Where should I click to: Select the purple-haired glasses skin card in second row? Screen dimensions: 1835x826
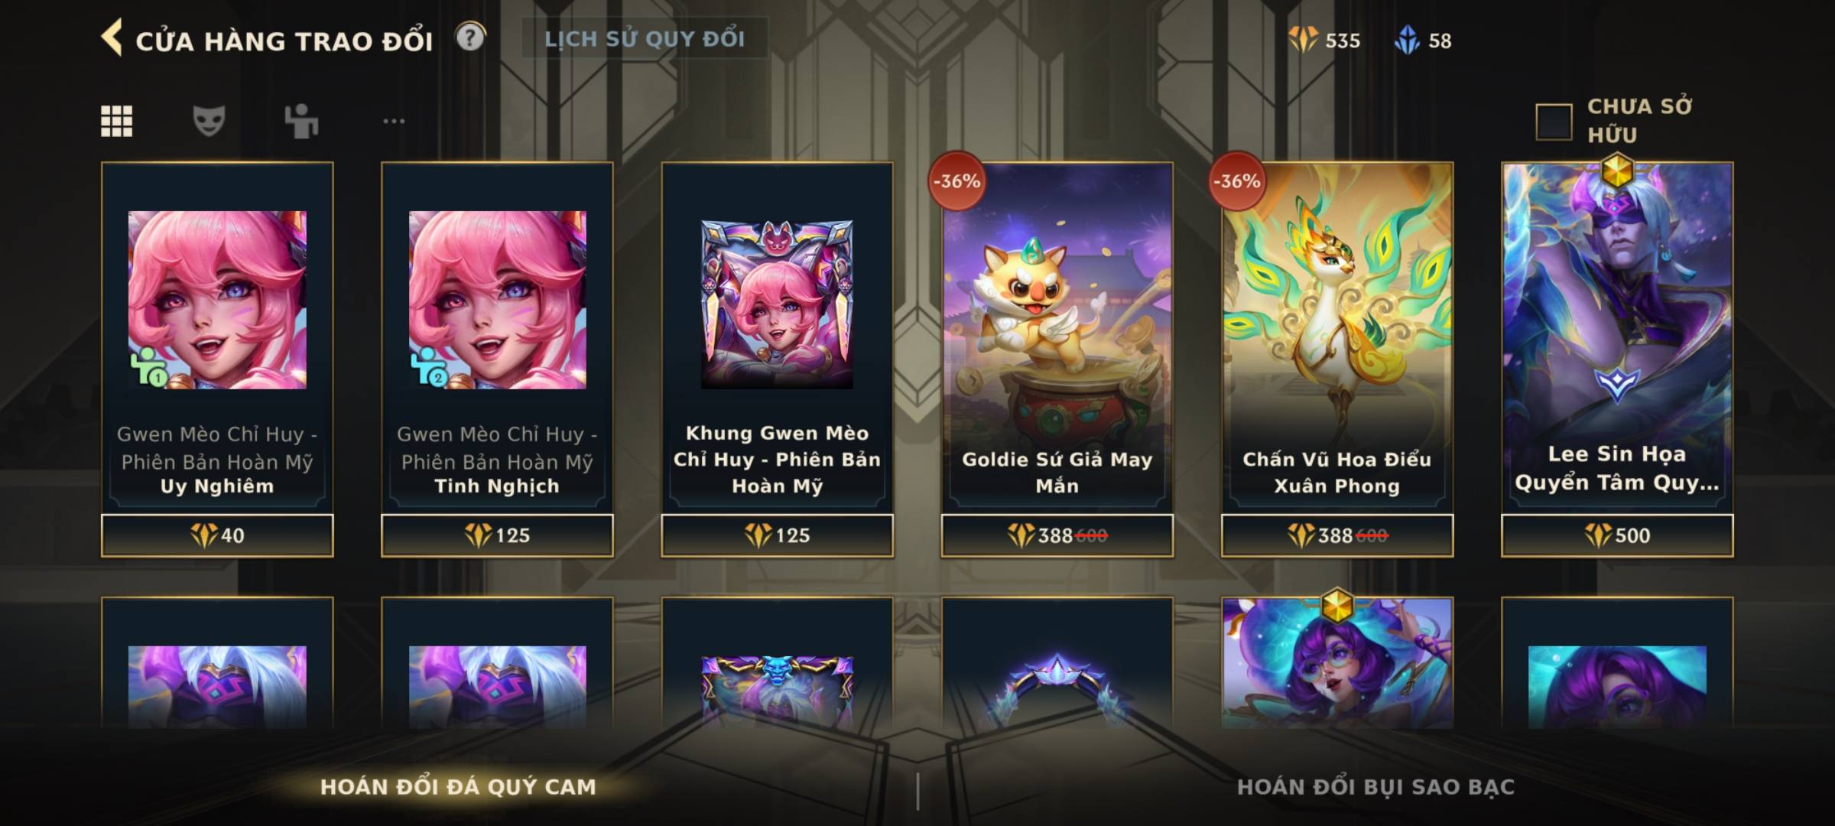point(1336,662)
